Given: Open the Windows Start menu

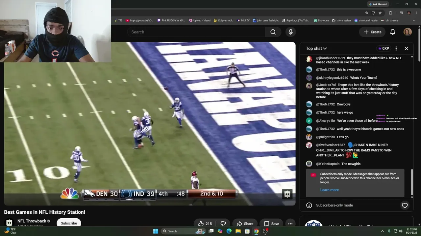Looking at the screenshot, I should [156, 231].
